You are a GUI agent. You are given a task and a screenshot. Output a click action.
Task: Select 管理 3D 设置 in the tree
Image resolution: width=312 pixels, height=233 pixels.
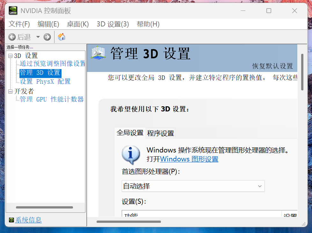(x=40, y=73)
